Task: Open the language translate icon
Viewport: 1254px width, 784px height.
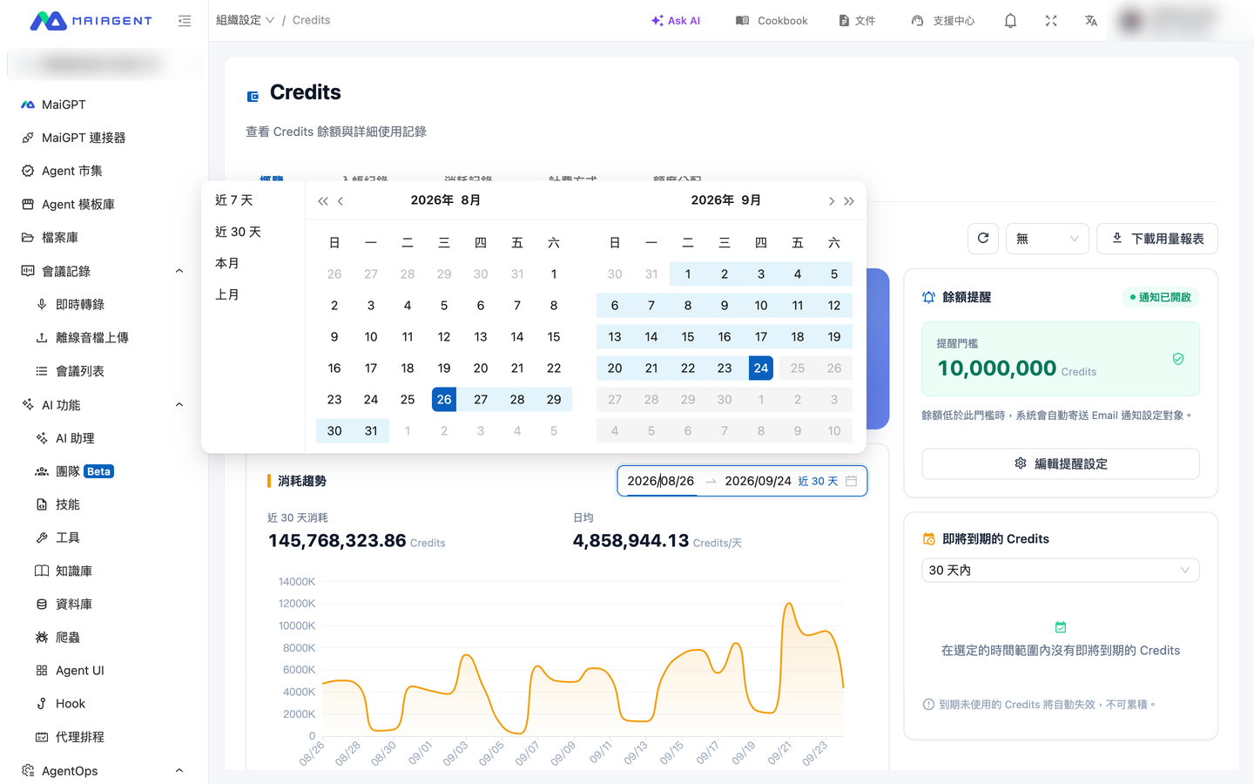Action: 1091,21
